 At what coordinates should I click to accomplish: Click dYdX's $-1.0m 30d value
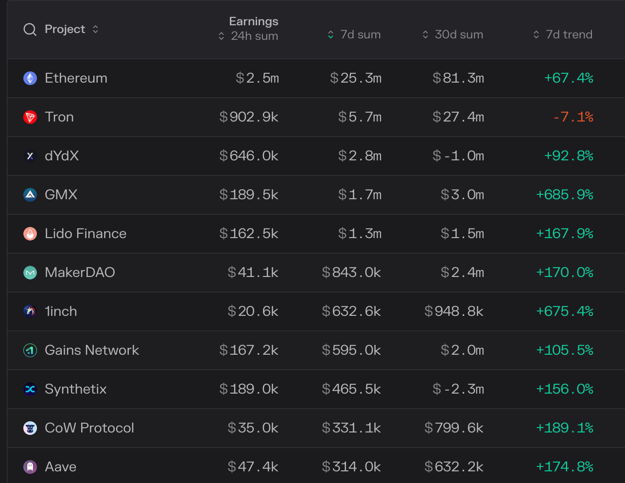(x=458, y=156)
